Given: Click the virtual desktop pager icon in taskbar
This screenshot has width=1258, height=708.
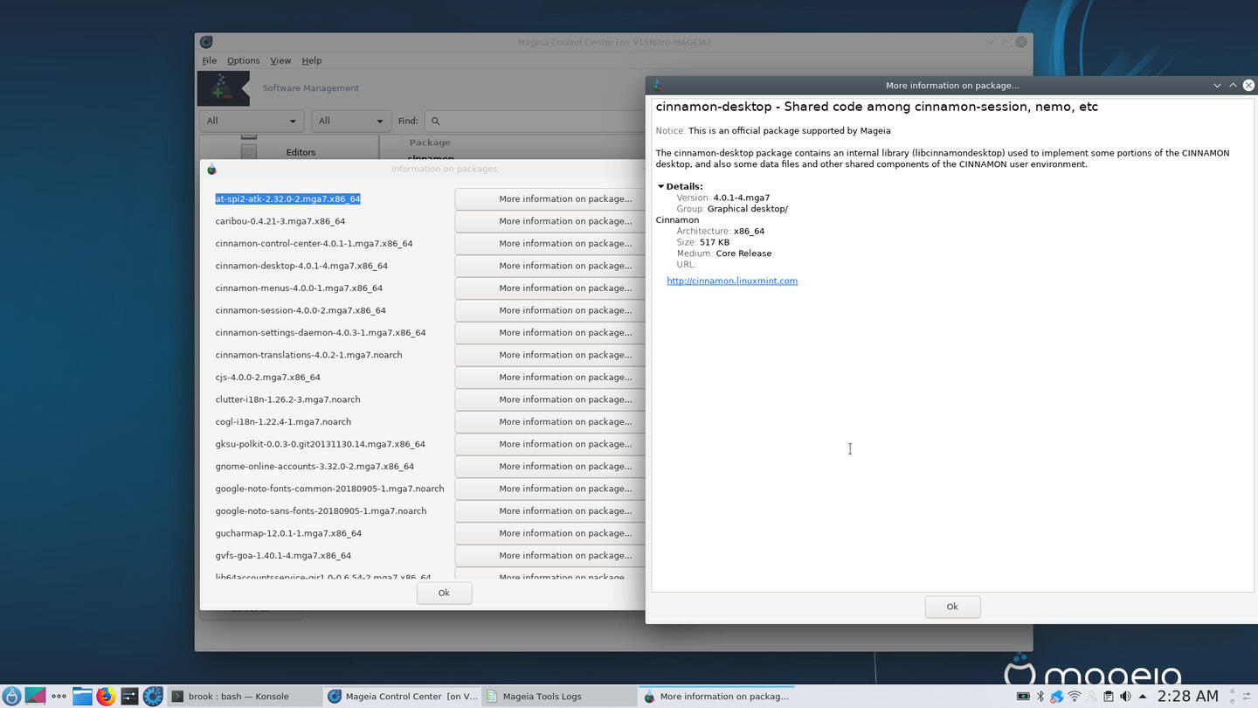Looking at the screenshot, I should point(35,697).
